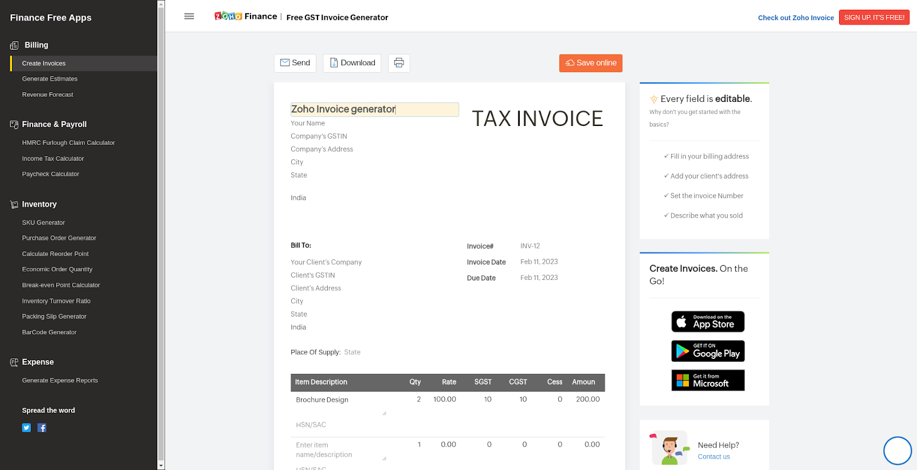Open the Facebook share icon
Image resolution: width=917 pixels, height=470 pixels.
click(42, 428)
